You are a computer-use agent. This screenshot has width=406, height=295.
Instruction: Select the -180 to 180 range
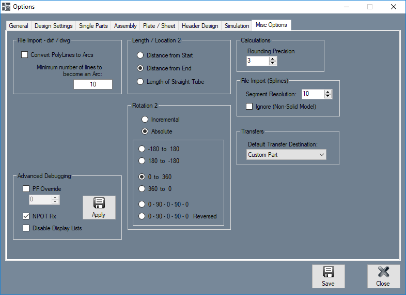(x=142, y=149)
